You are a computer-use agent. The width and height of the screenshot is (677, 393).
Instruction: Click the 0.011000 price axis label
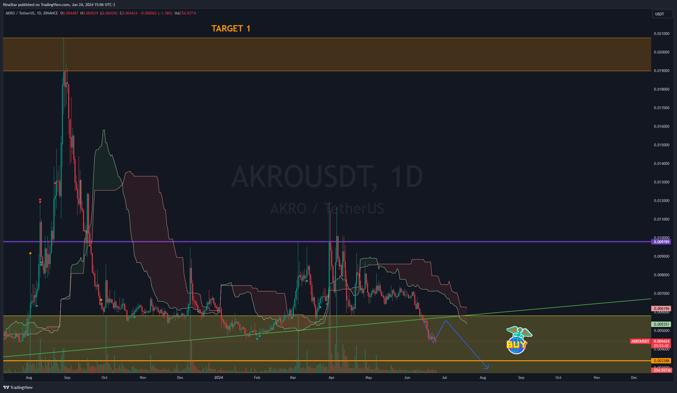point(661,219)
